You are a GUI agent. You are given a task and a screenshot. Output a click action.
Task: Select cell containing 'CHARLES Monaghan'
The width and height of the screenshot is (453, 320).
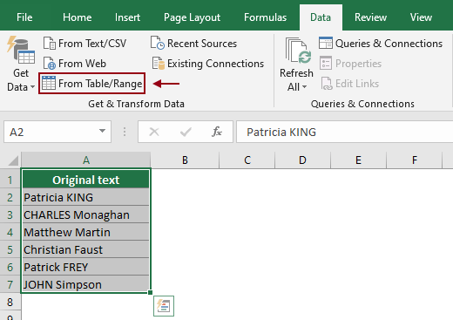[x=86, y=214]
